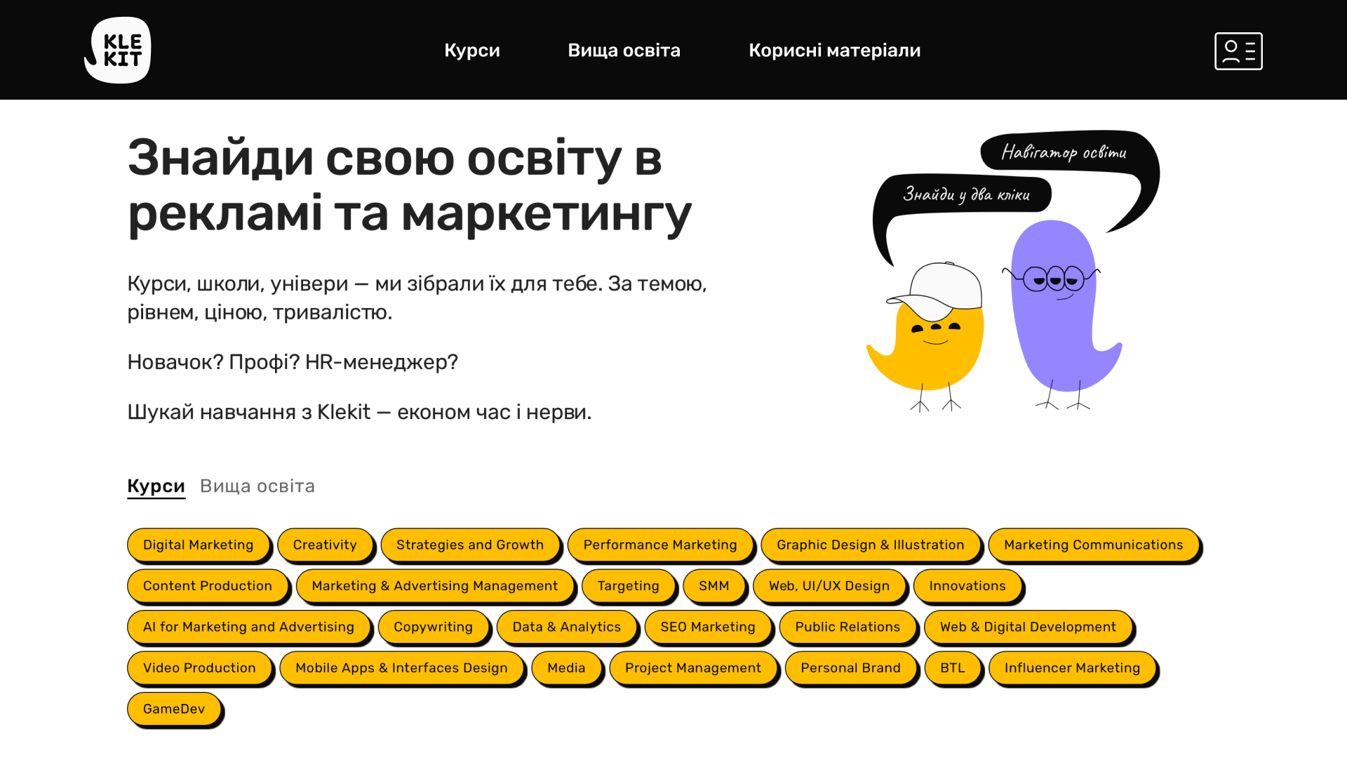Pick the Media category tag
The image size is (1347, 758).
click(566, 667)
